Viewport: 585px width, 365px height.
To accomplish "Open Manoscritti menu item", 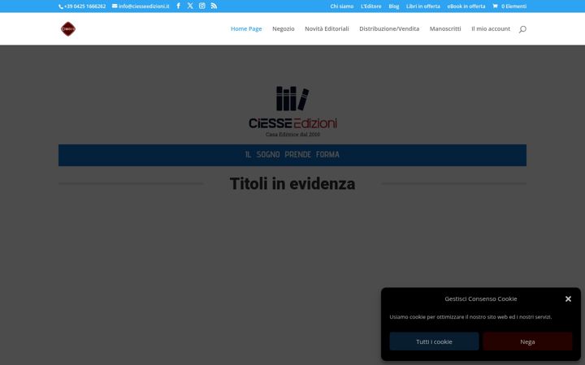I will pos(445,28).
